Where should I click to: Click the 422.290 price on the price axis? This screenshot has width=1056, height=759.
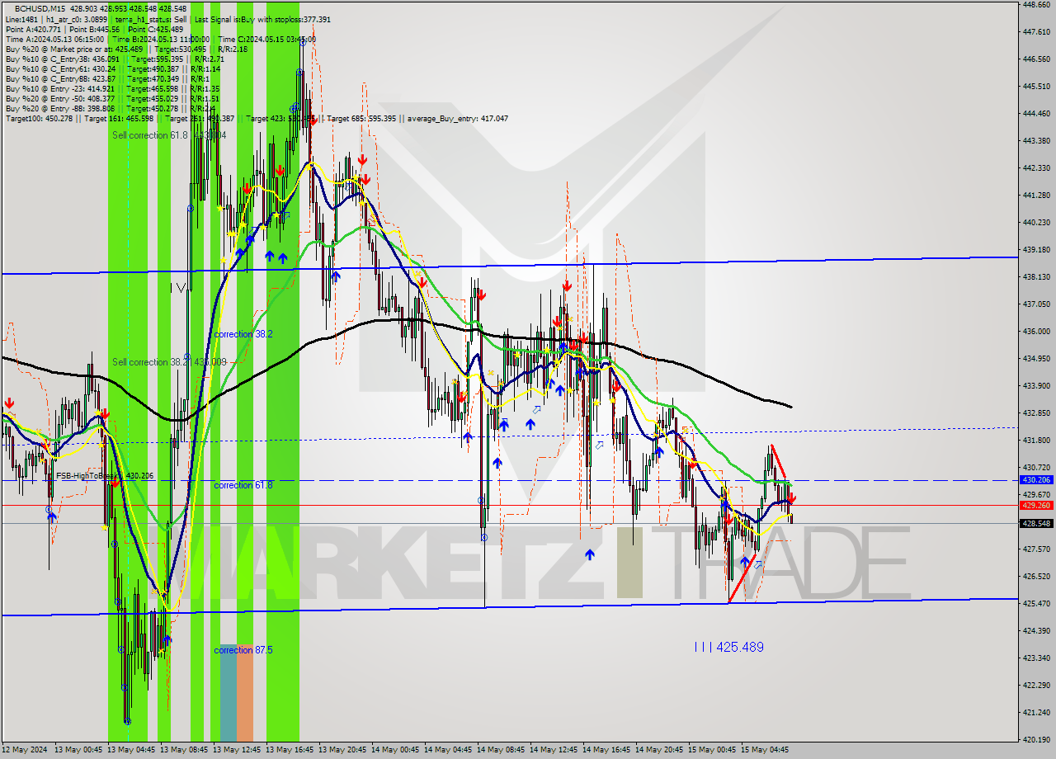[1035, 685]
